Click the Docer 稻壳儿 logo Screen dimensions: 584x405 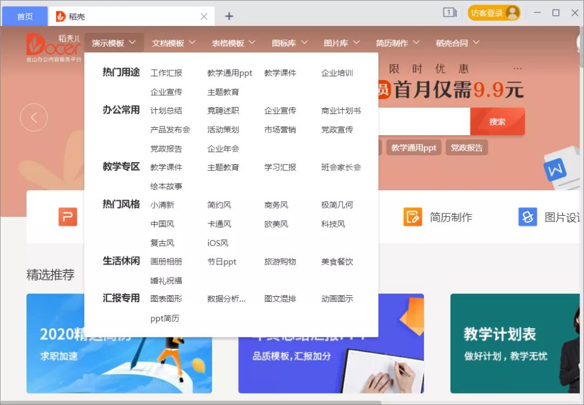tap(52, 46)
